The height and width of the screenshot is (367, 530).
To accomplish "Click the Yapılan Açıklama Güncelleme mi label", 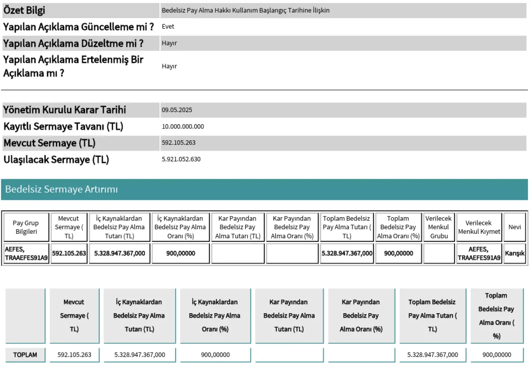I will [x=79, y=27].
